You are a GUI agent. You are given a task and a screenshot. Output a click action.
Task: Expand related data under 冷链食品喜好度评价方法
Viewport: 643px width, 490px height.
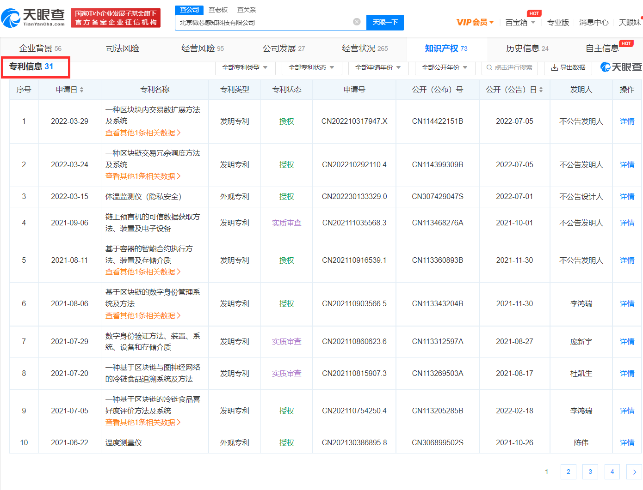tap(143, 423)
